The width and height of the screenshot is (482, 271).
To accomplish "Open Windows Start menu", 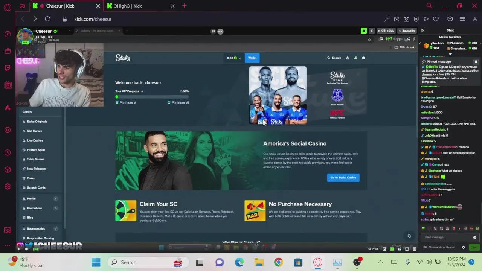I will point(96,262).
